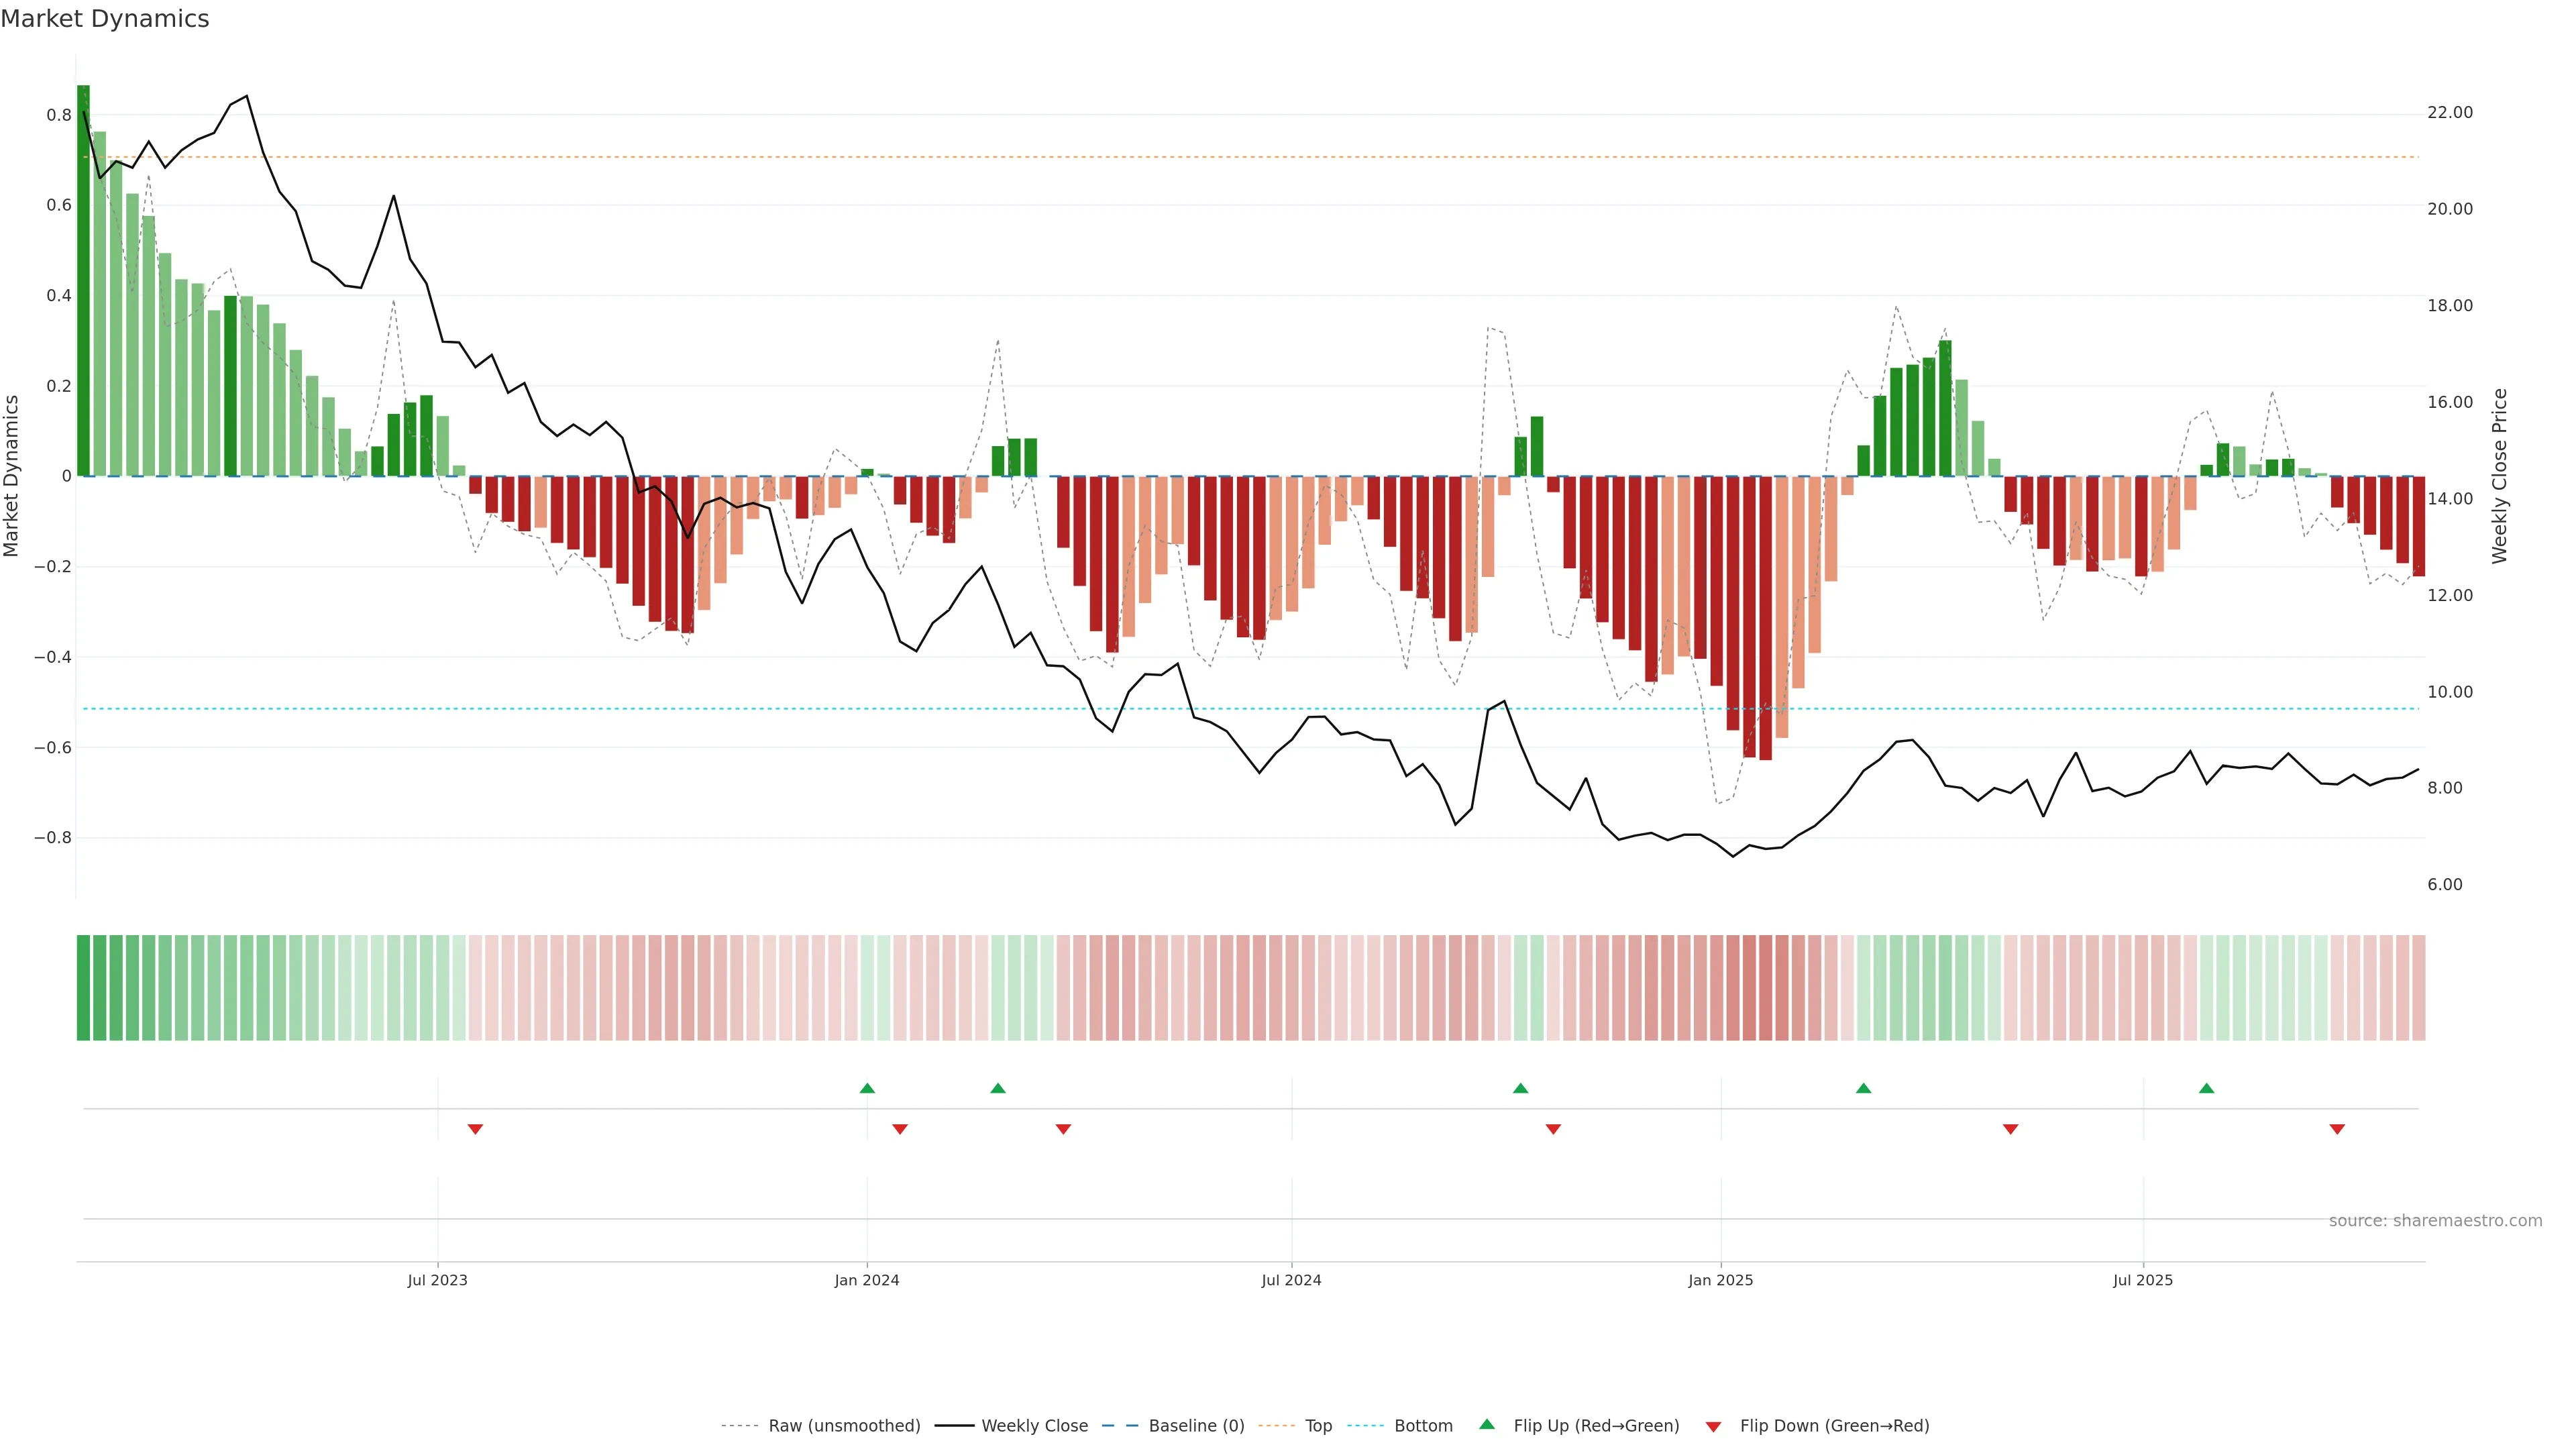Click the Jan 2025 x-axis label
This screenshot has width=2576, height=1449.
pos(1720,1280)
